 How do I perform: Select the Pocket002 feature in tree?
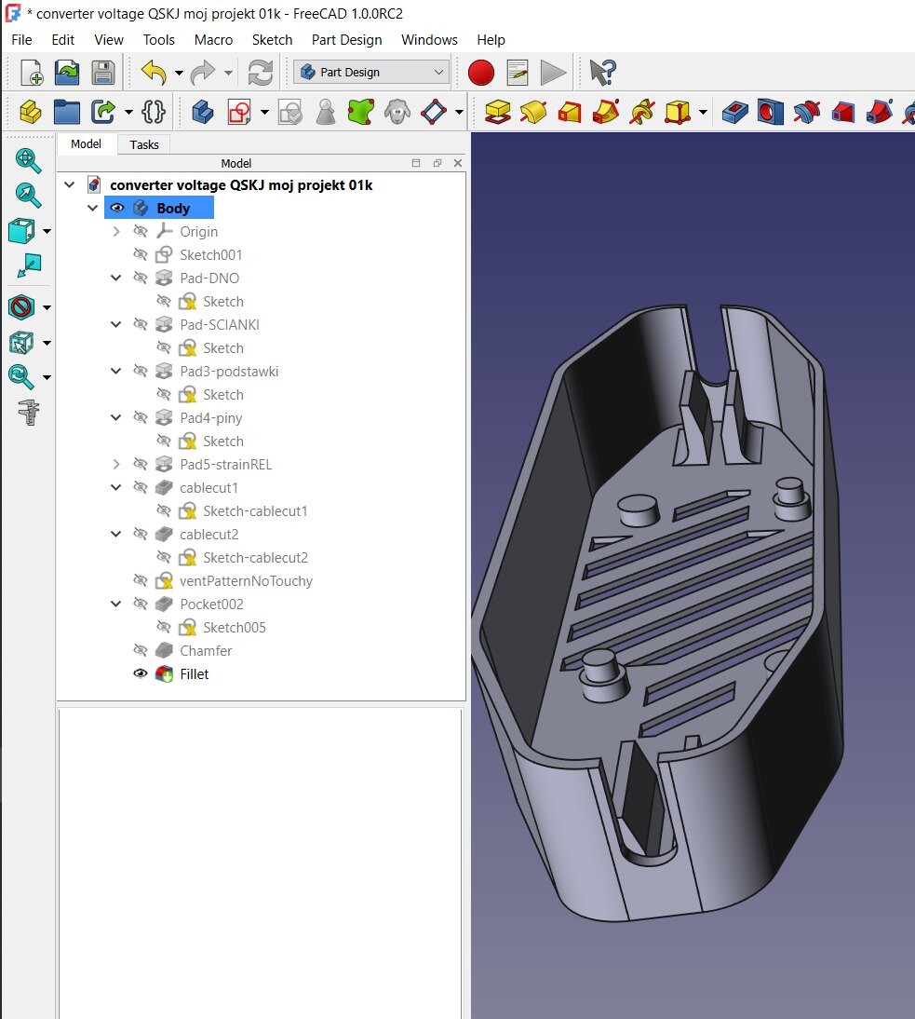(211, 604)
